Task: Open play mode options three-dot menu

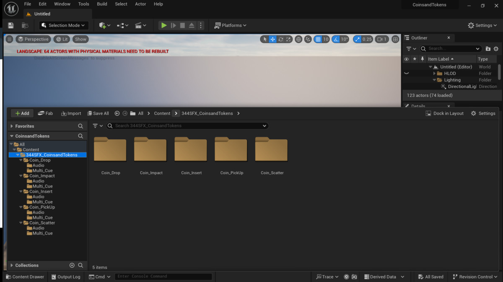Action: coord(200,26)
